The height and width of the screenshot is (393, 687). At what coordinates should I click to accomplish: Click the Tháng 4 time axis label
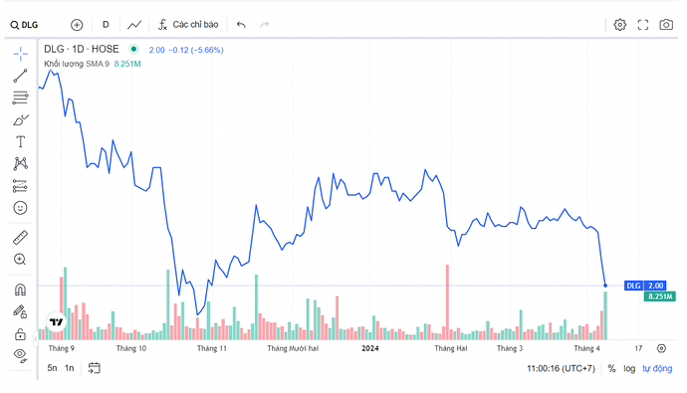586,348
